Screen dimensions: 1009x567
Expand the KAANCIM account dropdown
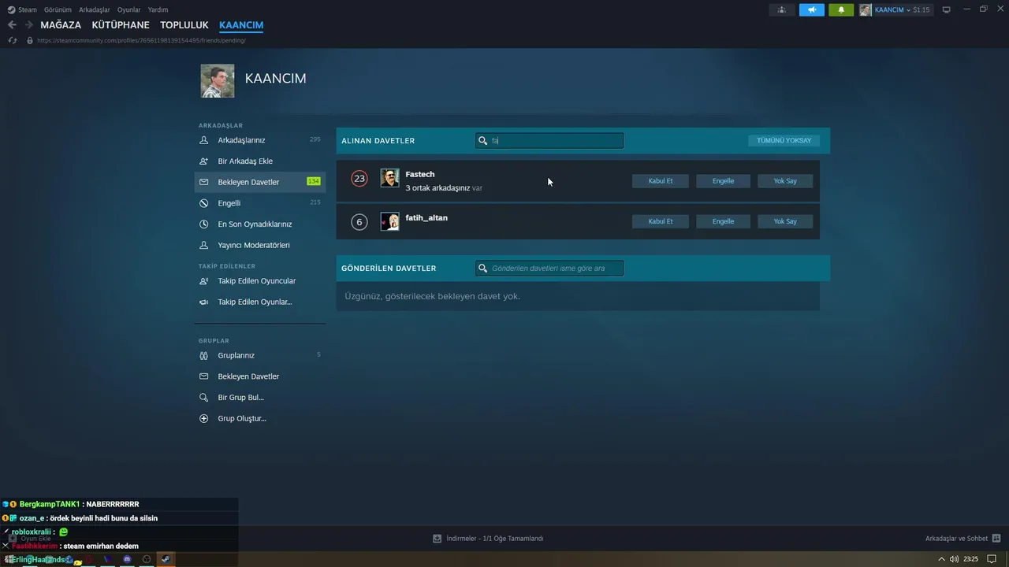point(895,9)
